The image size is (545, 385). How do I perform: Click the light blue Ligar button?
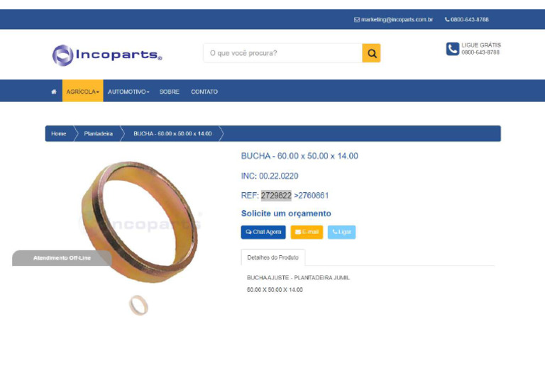coord(341,232)
